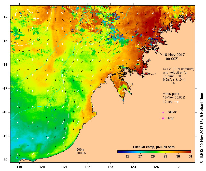Click the Filled 4h comp, p50 title
The image size is (206, 171).
point(154,147)
